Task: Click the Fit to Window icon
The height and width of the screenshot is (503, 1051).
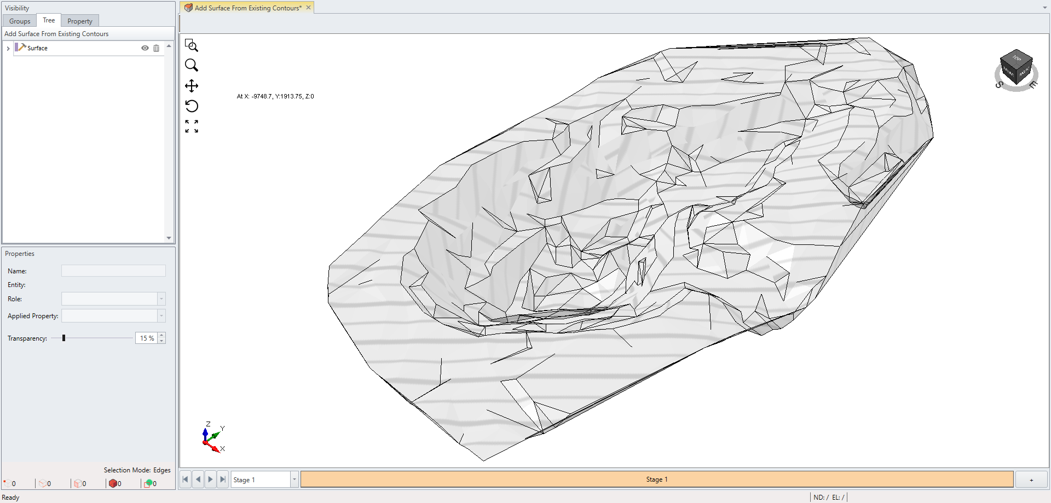Action: pos(192,126)
